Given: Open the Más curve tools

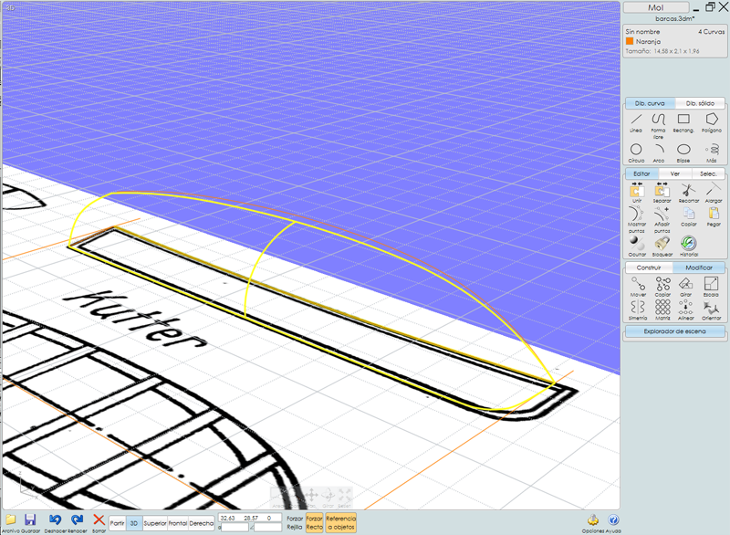Looking at the screenshot, I should tap(712, 152).
